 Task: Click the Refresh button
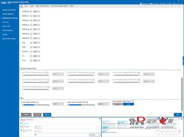coord(47,115)
